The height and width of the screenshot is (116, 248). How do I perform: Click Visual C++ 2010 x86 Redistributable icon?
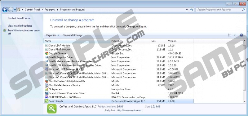coord(46,77)
